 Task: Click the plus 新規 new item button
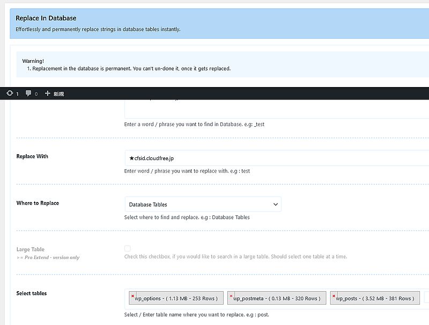[x=54, y=93]
